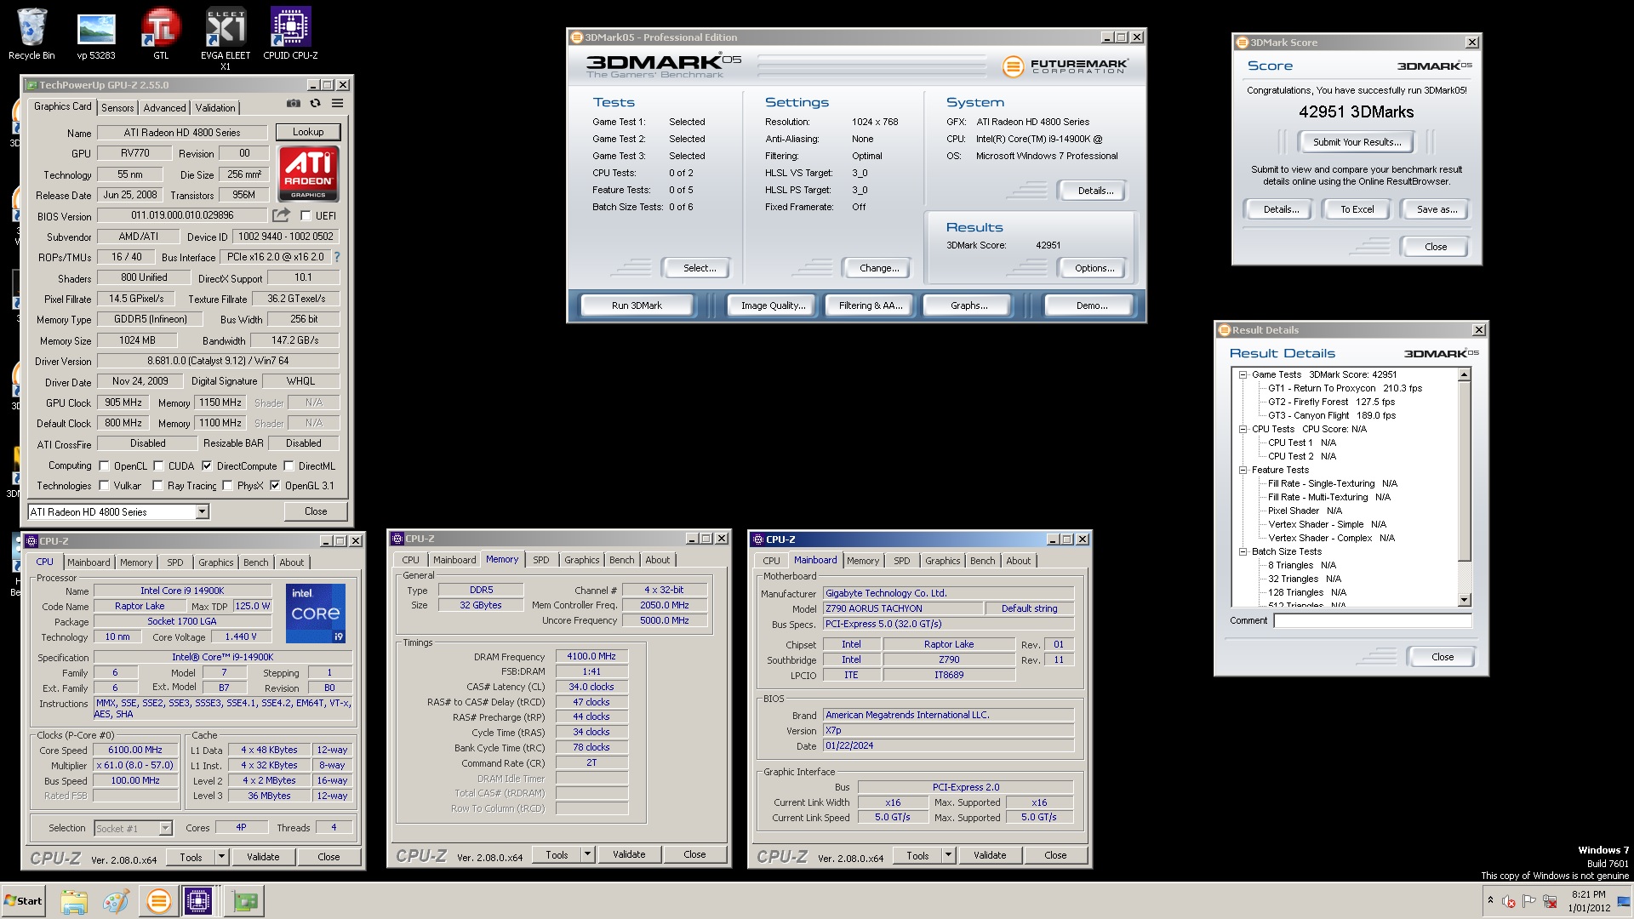The height and width of the screenshot is (919, 1634).
Task: Click Submit Your Results button
Action: [x=1357, y=142]
